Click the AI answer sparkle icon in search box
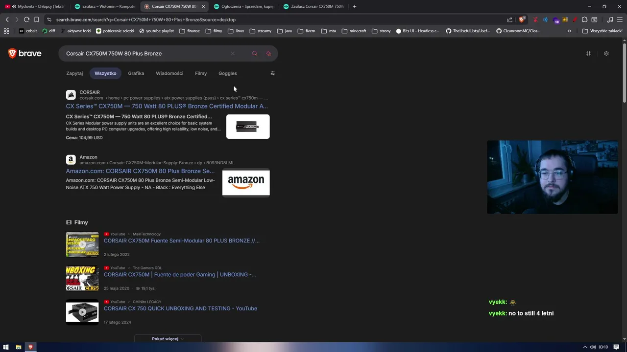The height and width of the screenshot is (352, 627). click(268, 53)
